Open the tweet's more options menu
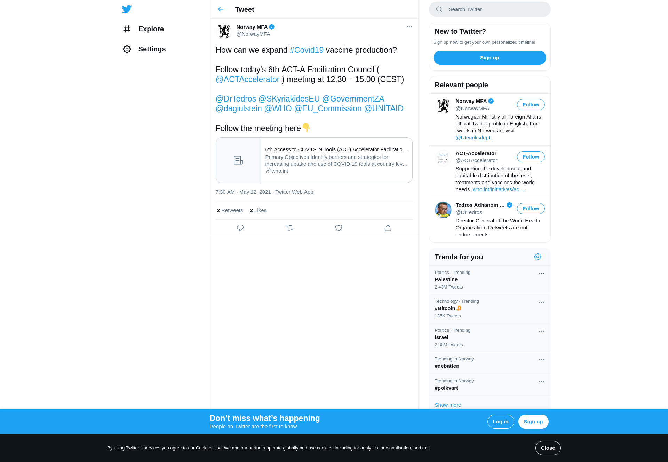 409,27
